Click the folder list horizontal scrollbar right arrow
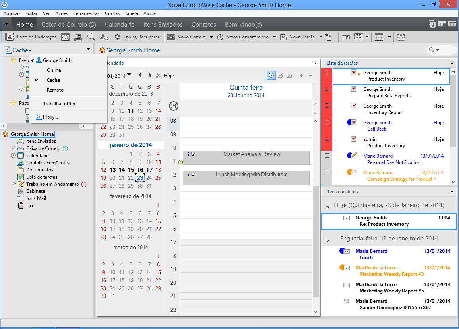This screenshot has width=459, height=329. (x=83, y=126)
